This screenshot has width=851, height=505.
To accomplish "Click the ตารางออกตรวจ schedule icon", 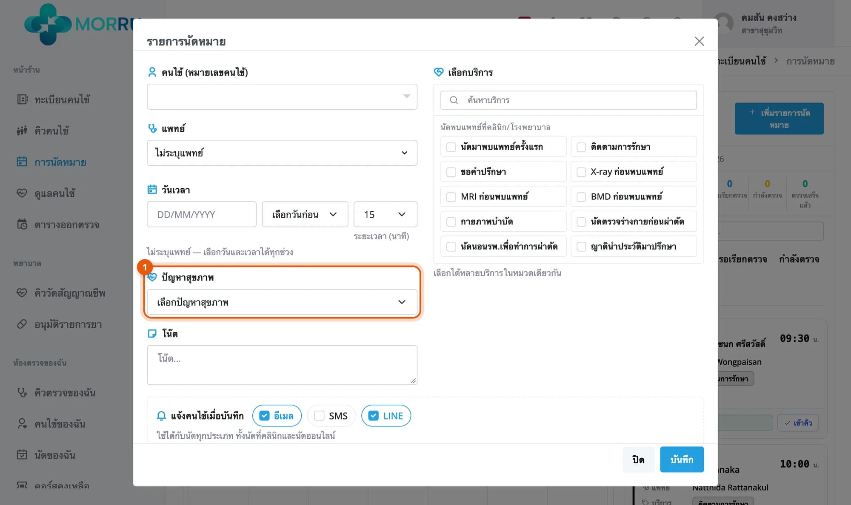I will [x=22, y=224].
